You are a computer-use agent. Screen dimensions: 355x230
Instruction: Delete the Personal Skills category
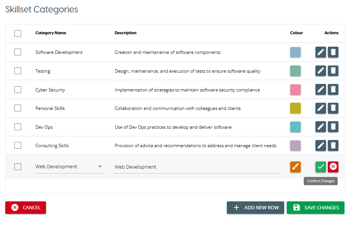pos(333,108)
